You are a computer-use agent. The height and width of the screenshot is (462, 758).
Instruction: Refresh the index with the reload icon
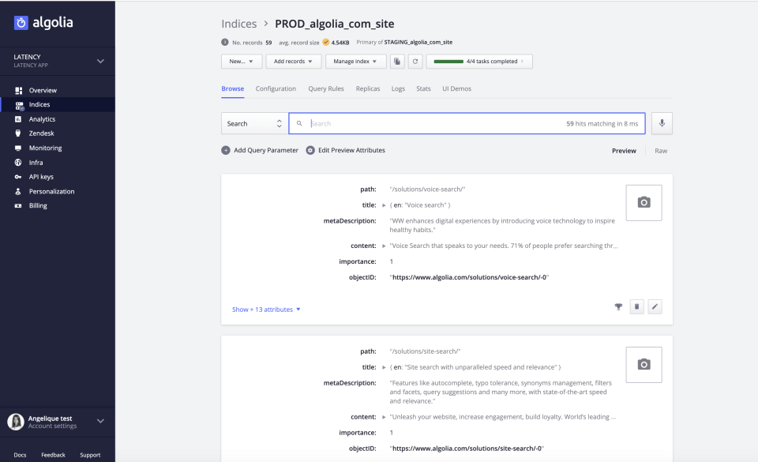[x=415, y=61]
